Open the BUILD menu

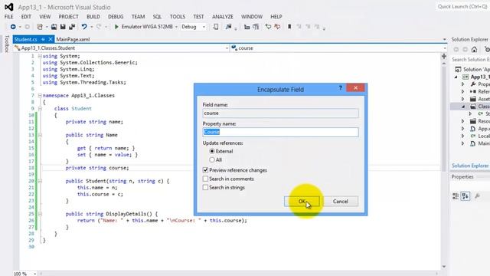(x=93, y=17)
